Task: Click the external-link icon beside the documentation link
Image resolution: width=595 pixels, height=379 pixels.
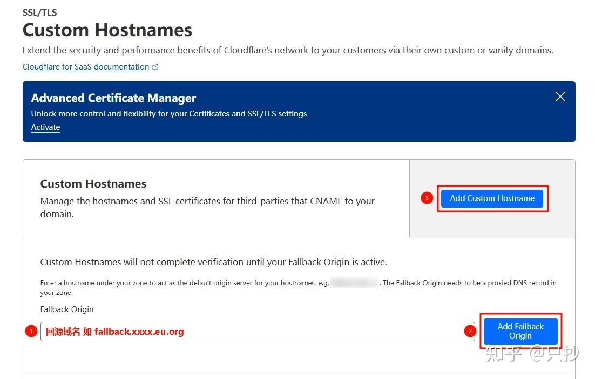Action: tap(155, 66)
